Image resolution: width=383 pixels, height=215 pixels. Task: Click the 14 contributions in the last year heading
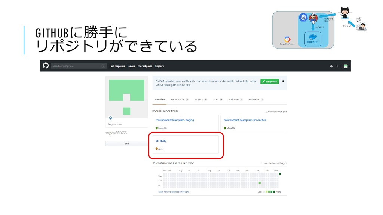pos(173,163)
